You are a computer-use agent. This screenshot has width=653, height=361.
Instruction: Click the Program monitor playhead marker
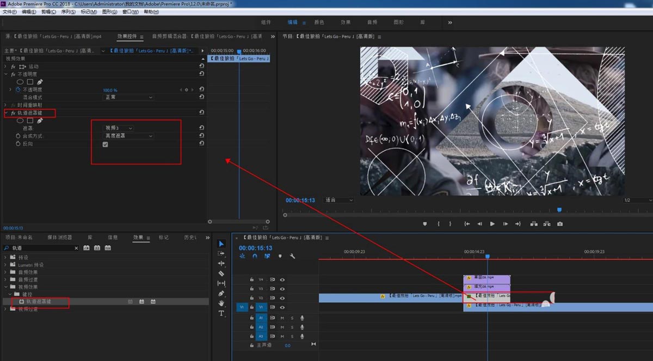coord(559,210)
